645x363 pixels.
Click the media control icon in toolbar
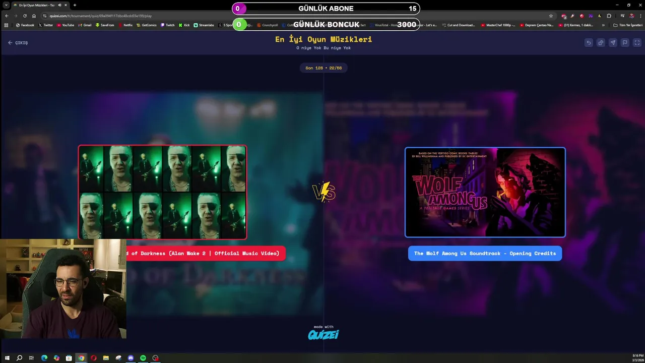[x=622, y=16]
